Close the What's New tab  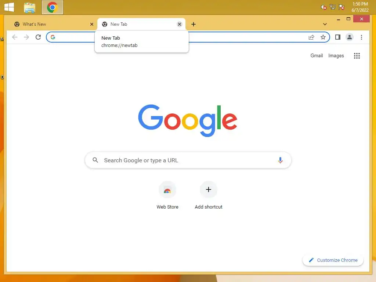pos(91,24)
